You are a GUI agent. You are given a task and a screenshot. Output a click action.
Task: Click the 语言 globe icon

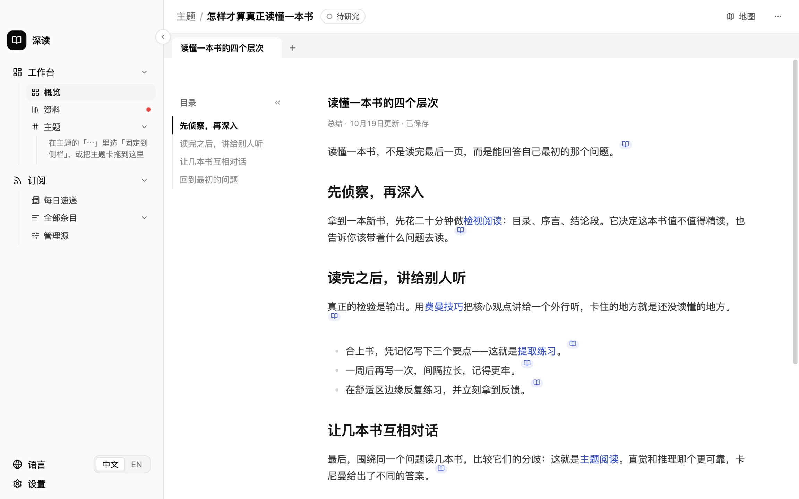[x=17, y=464]
